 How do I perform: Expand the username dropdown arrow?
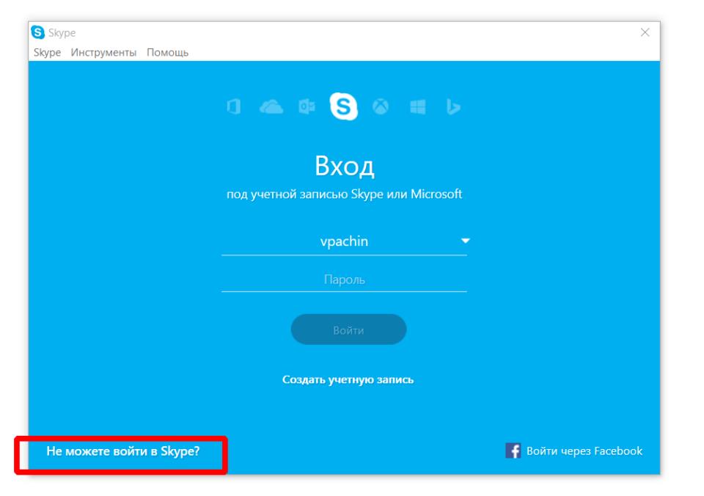pos(465,241)
